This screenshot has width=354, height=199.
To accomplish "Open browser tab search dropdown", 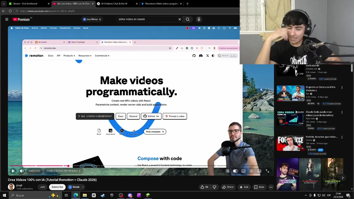I will click(x=3, y=4).
